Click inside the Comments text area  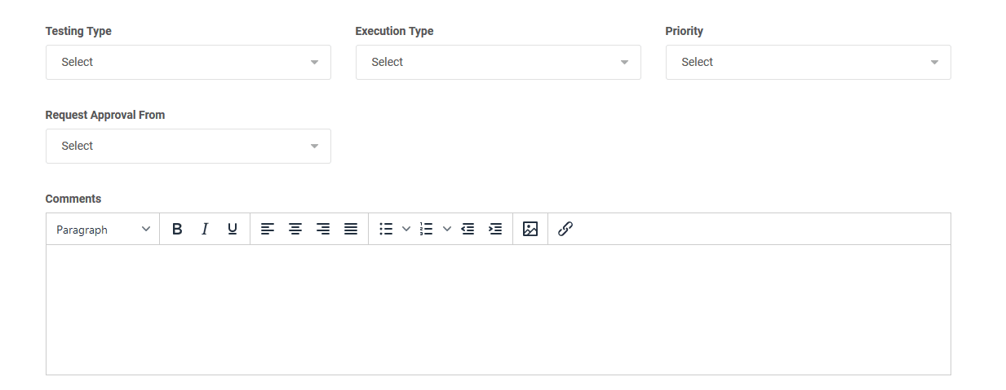[x=499, y=310]
